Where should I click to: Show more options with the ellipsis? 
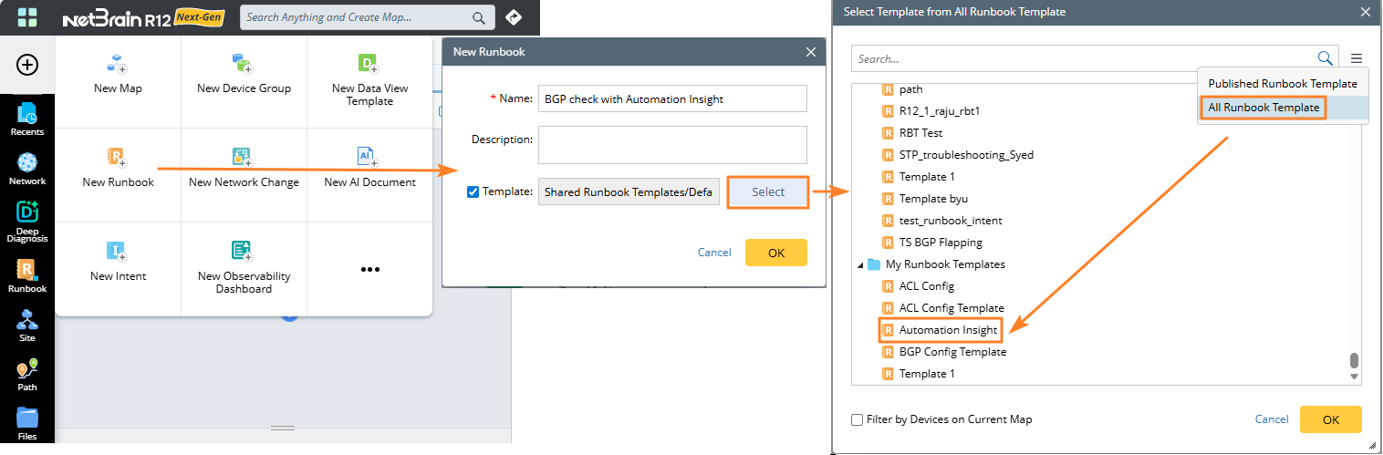[369, 269]
